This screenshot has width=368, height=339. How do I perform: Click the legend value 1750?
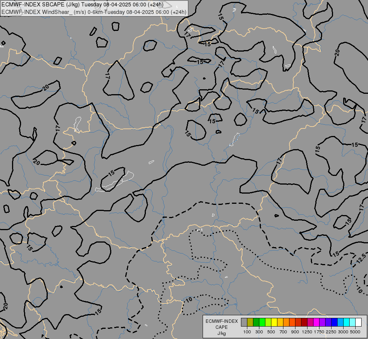point(319,332)
